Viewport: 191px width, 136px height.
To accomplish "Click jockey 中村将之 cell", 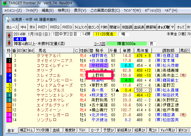I will (99, 65).
